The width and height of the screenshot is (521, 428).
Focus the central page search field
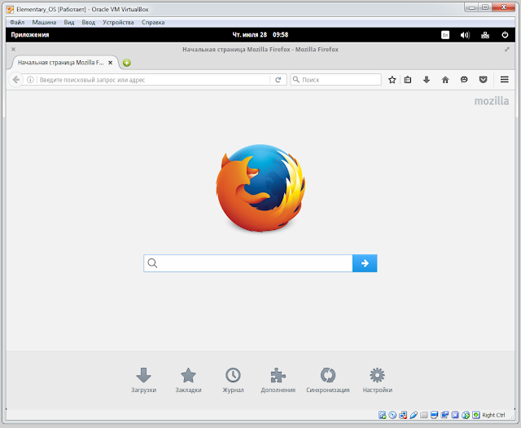pos(248,263)
